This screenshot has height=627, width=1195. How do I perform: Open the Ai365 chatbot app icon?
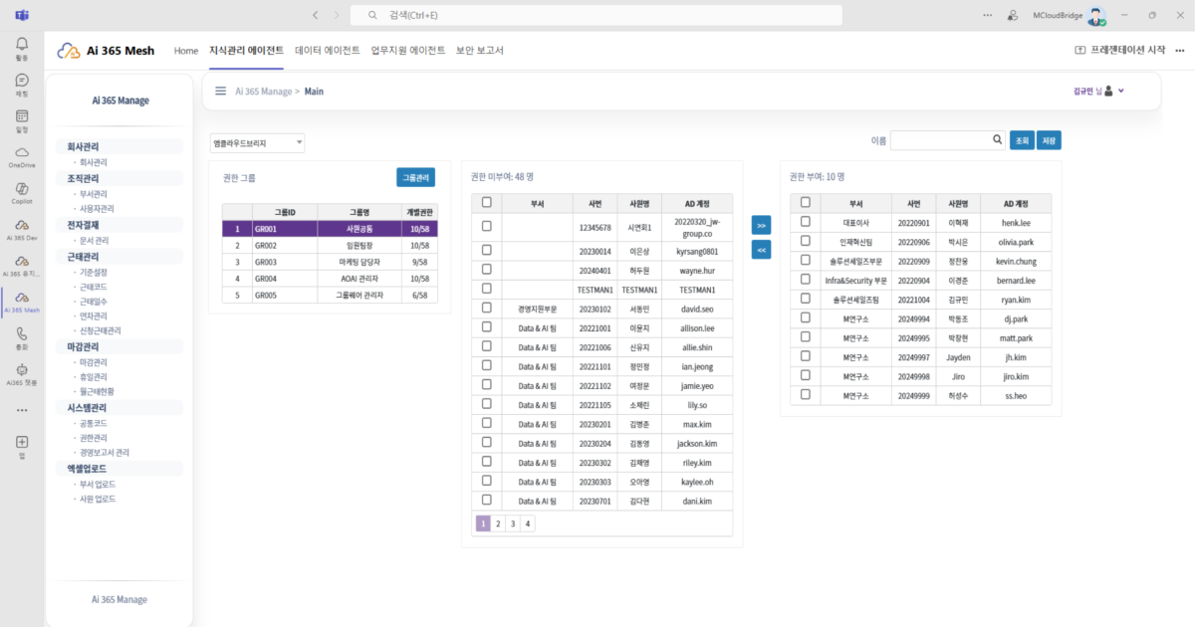22,369
